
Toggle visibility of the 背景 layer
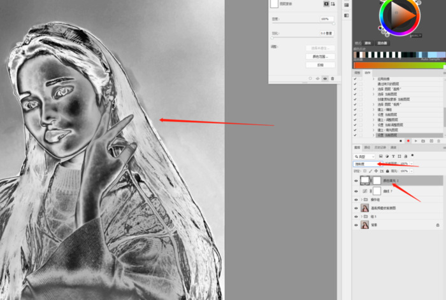click(x=356, y=224)
